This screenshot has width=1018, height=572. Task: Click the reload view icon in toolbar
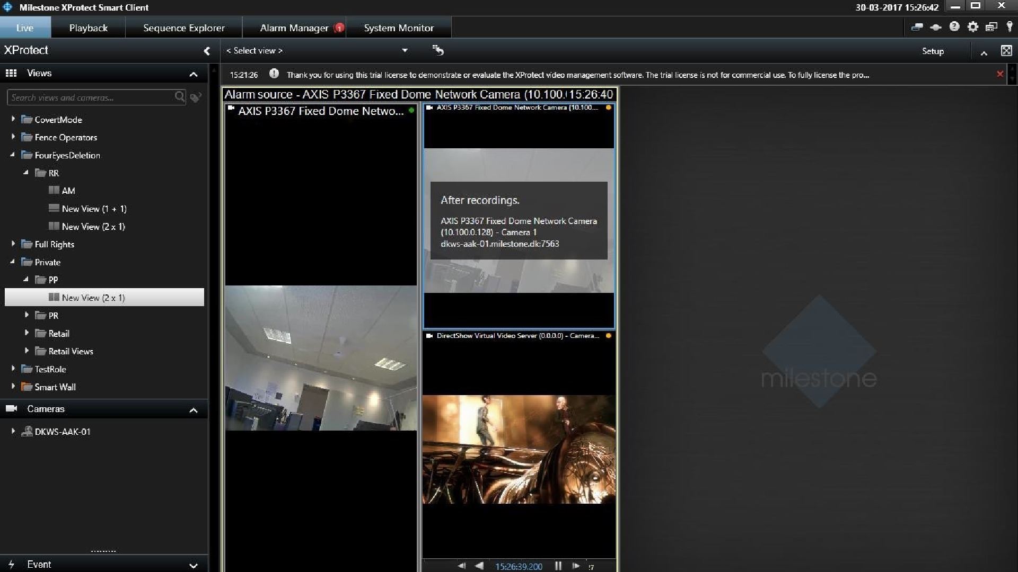tap(438, 50)
